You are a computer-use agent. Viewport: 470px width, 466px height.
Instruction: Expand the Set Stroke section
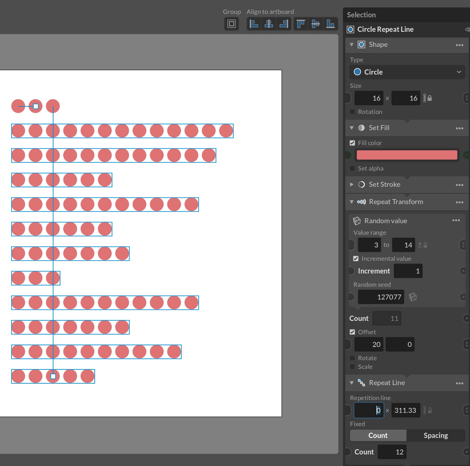tap(351, 184)
